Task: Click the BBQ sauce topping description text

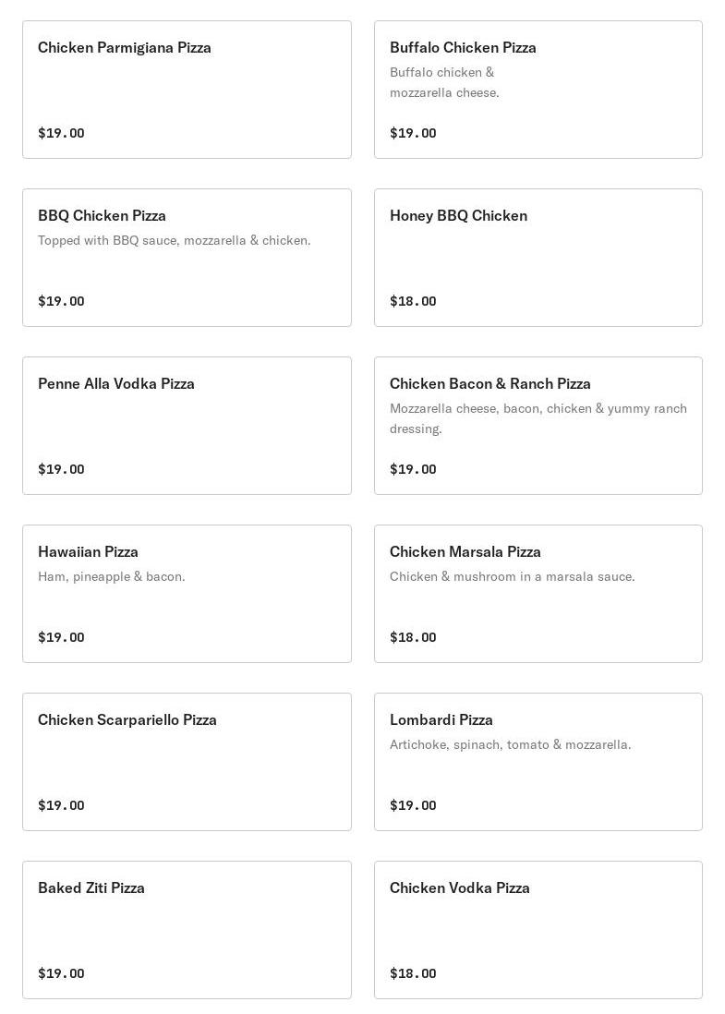Action: pos(175,240)
